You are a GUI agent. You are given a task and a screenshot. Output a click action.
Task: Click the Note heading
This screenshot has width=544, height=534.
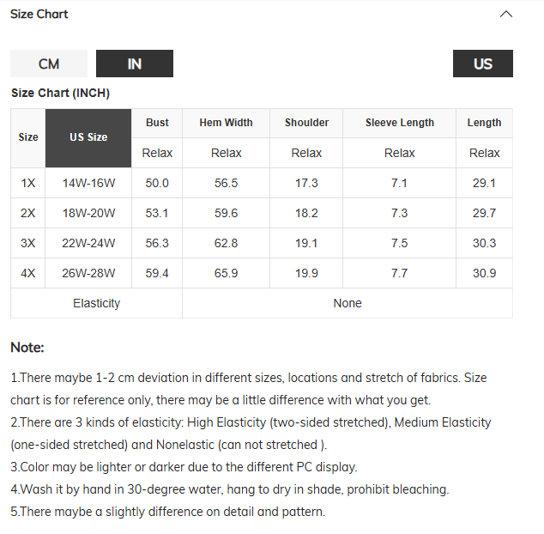point(27,348)
